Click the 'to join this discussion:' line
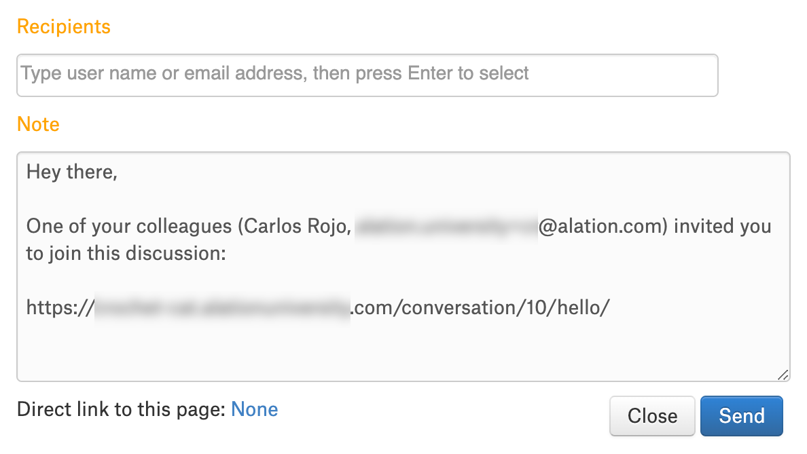 [x=126, y=253]
